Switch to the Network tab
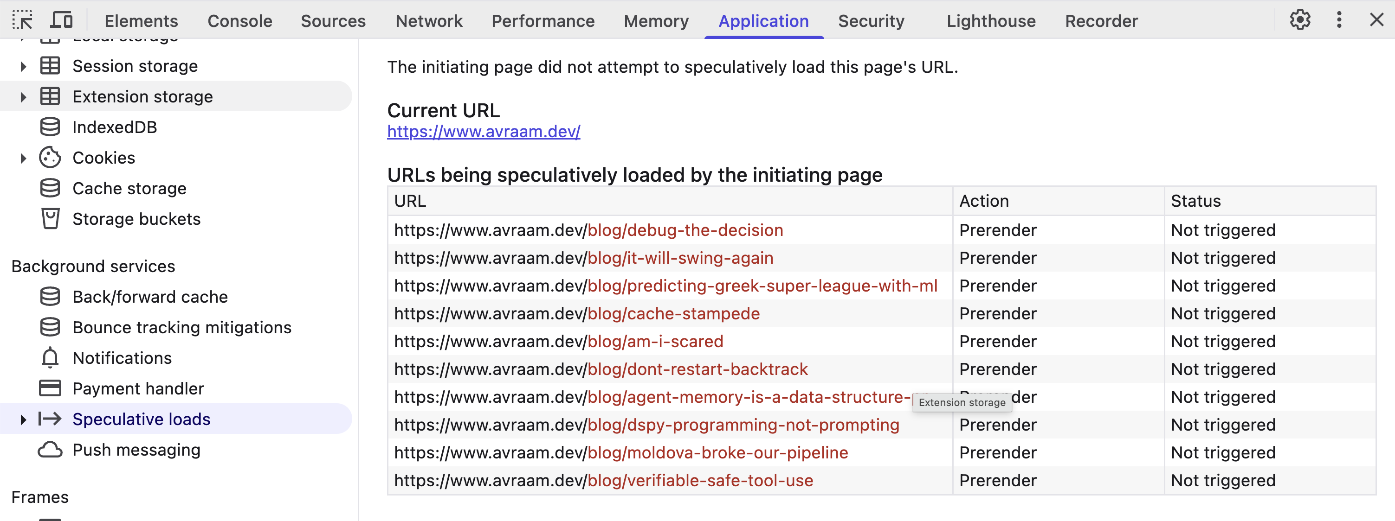This screenshot has height=521, width=1395. [428, 20]
